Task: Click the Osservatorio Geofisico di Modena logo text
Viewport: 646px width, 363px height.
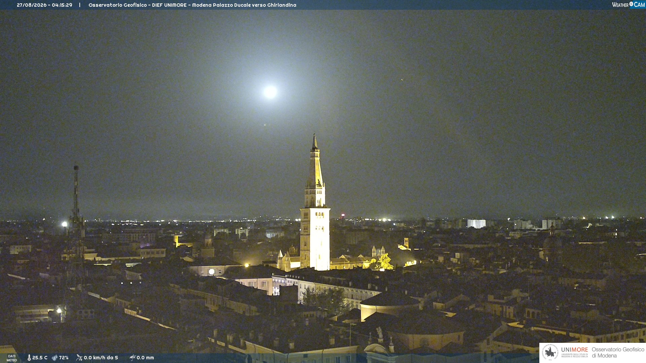Action: [x=618, y=353]
